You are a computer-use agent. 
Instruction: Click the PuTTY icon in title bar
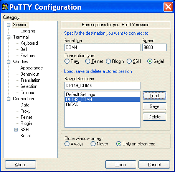tap(5, 7)
